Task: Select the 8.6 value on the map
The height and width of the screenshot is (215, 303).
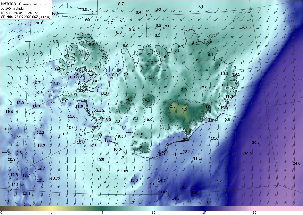Action: pos(126,46)
